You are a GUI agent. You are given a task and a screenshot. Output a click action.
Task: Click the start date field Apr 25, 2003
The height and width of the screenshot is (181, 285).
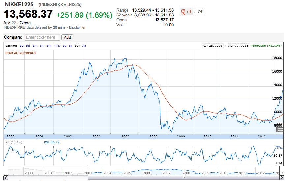213,46
